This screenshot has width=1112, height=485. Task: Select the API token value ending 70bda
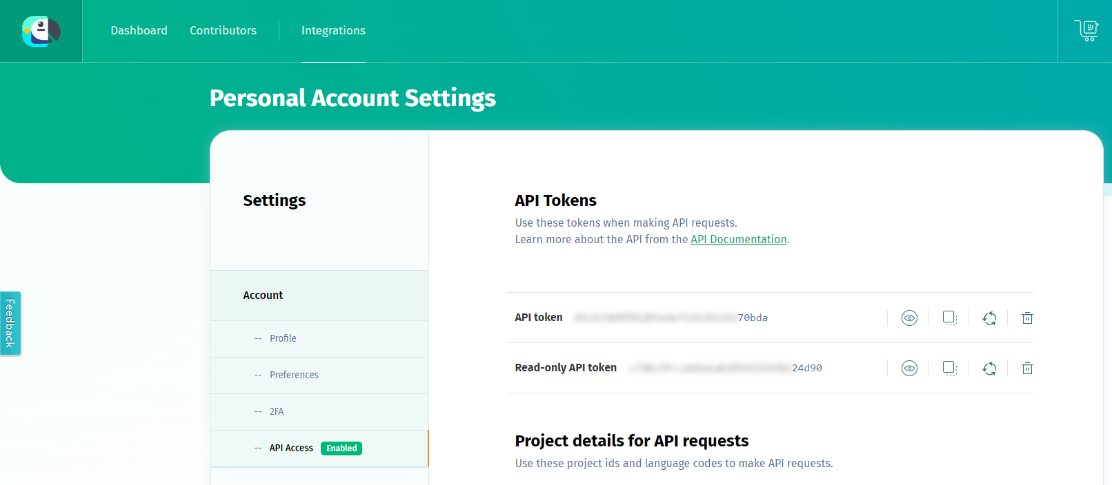pos(671,318)
